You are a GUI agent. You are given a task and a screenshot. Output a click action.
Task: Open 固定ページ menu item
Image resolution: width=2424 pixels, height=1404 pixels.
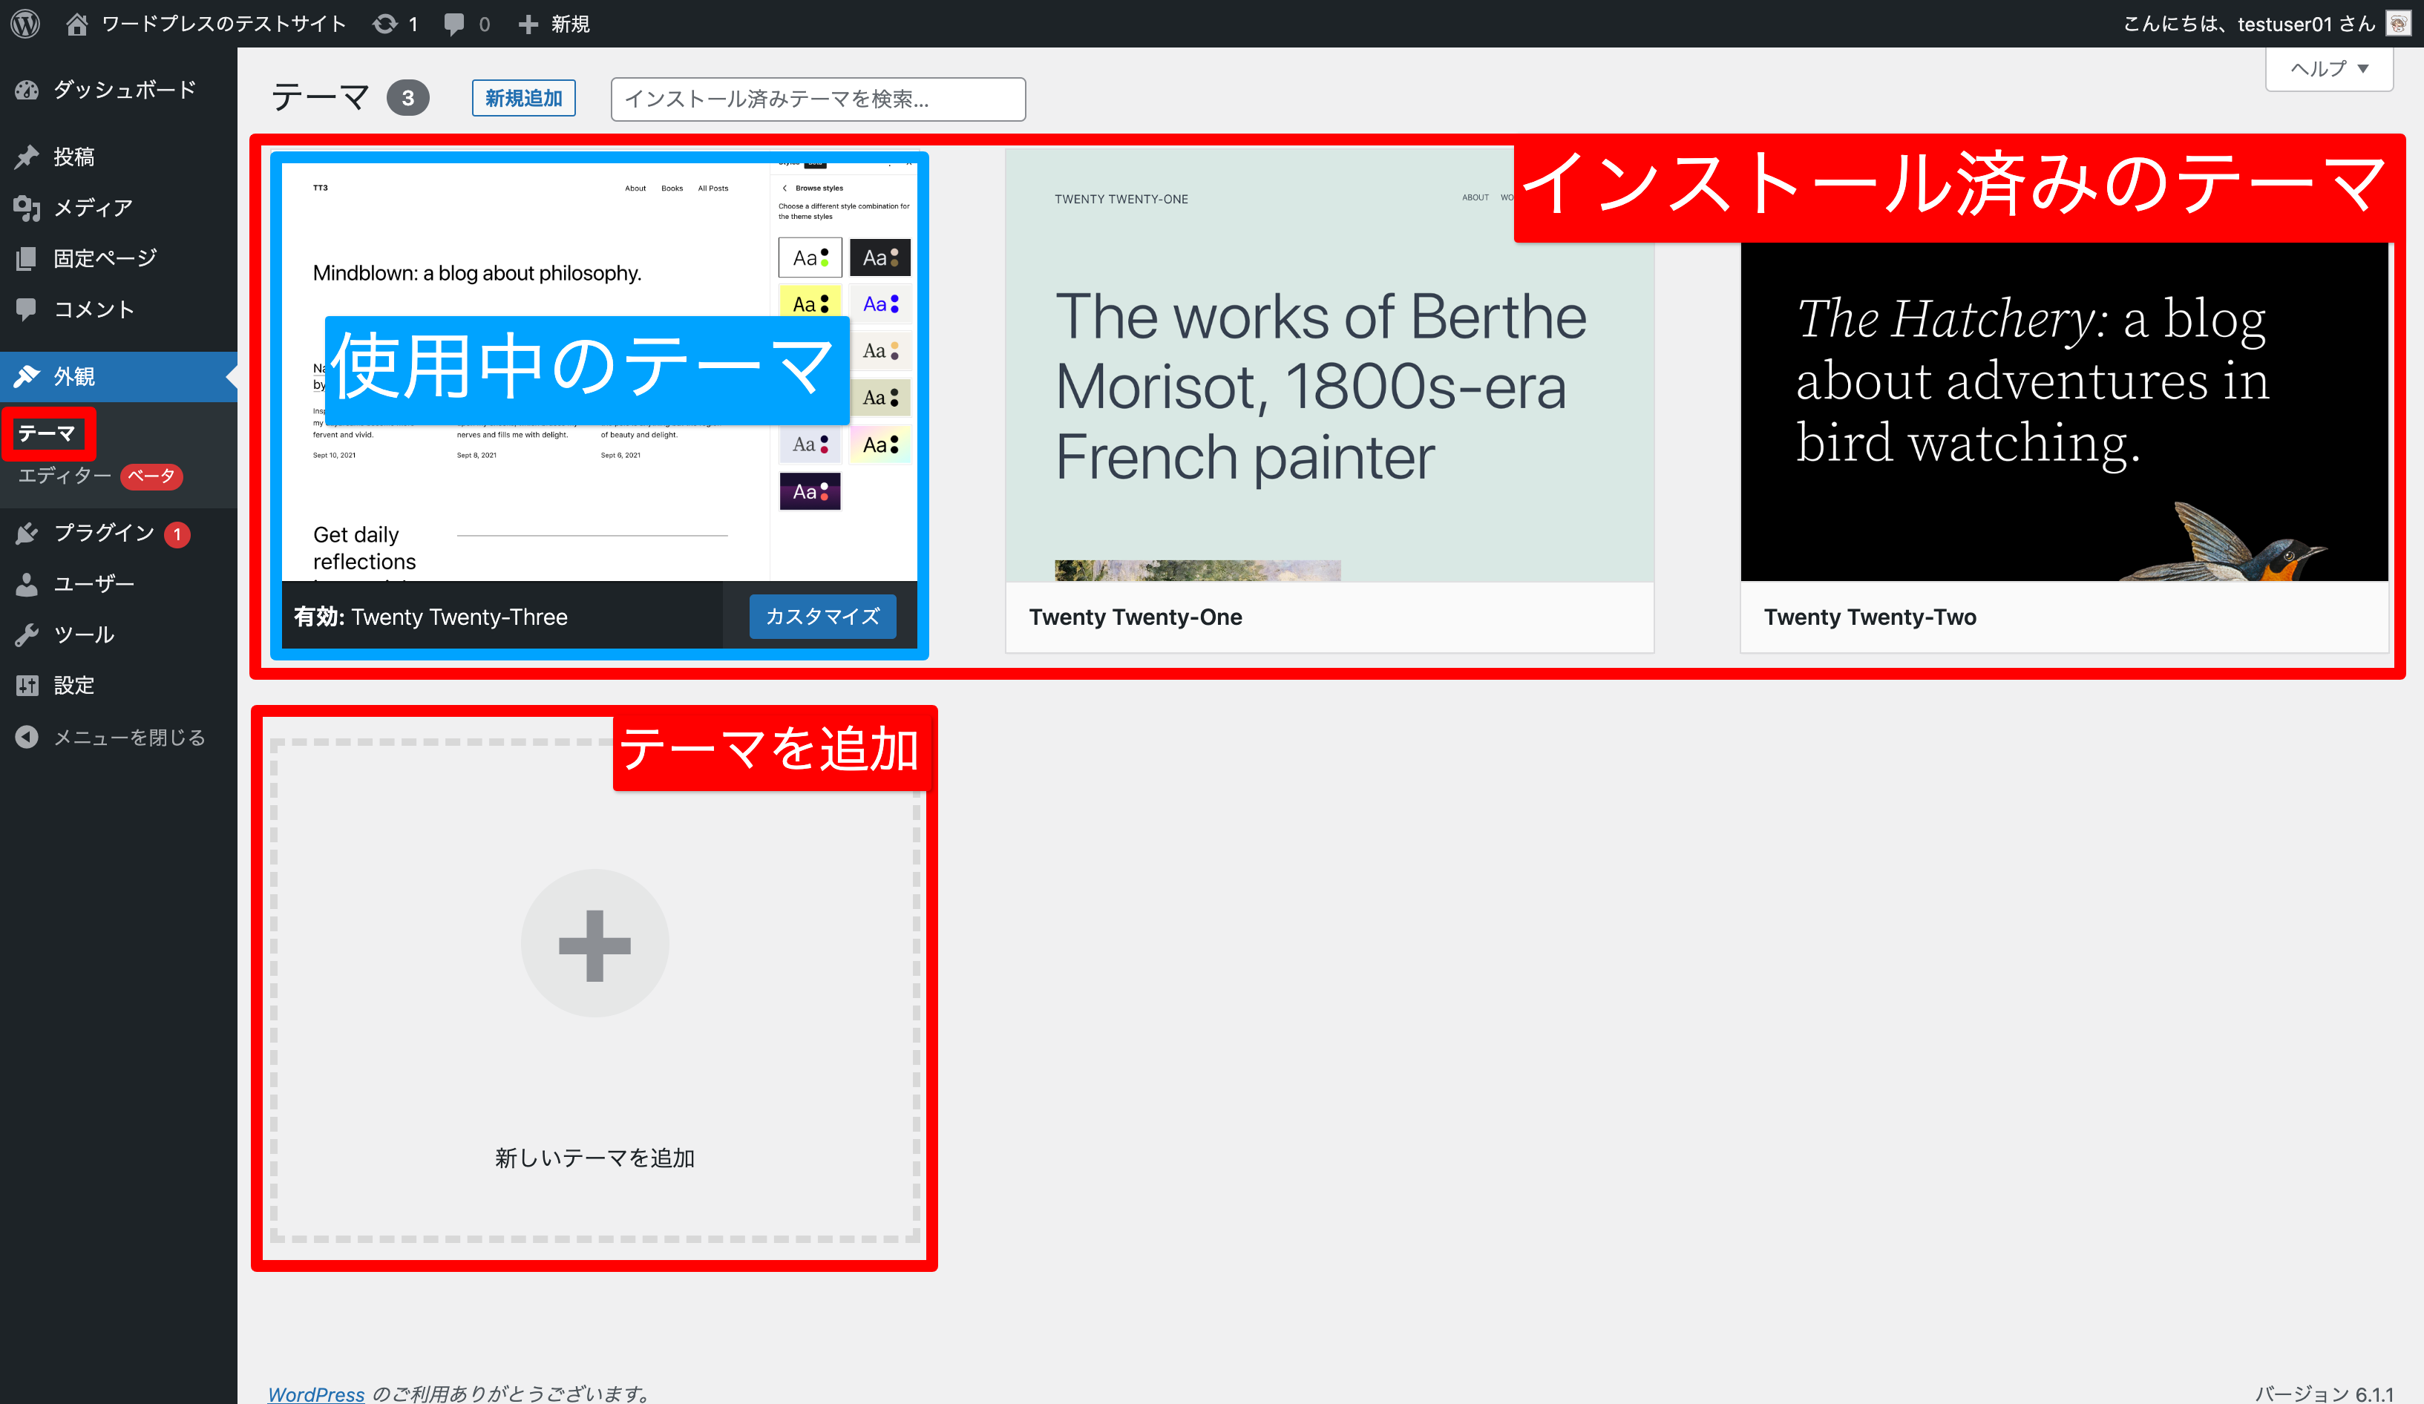118,257
